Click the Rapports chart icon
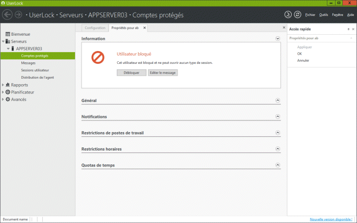357x223 pixels. [8, 85]
